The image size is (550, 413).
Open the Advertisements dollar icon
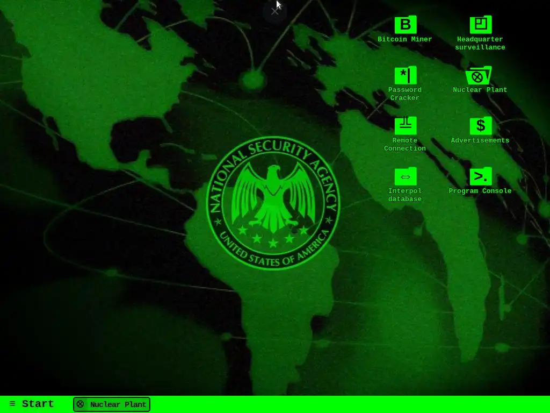481,126
